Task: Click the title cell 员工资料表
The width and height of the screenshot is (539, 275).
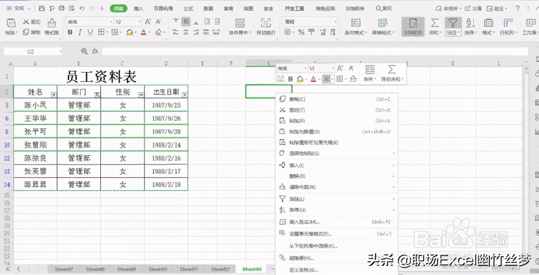Action: click(101, 76)
